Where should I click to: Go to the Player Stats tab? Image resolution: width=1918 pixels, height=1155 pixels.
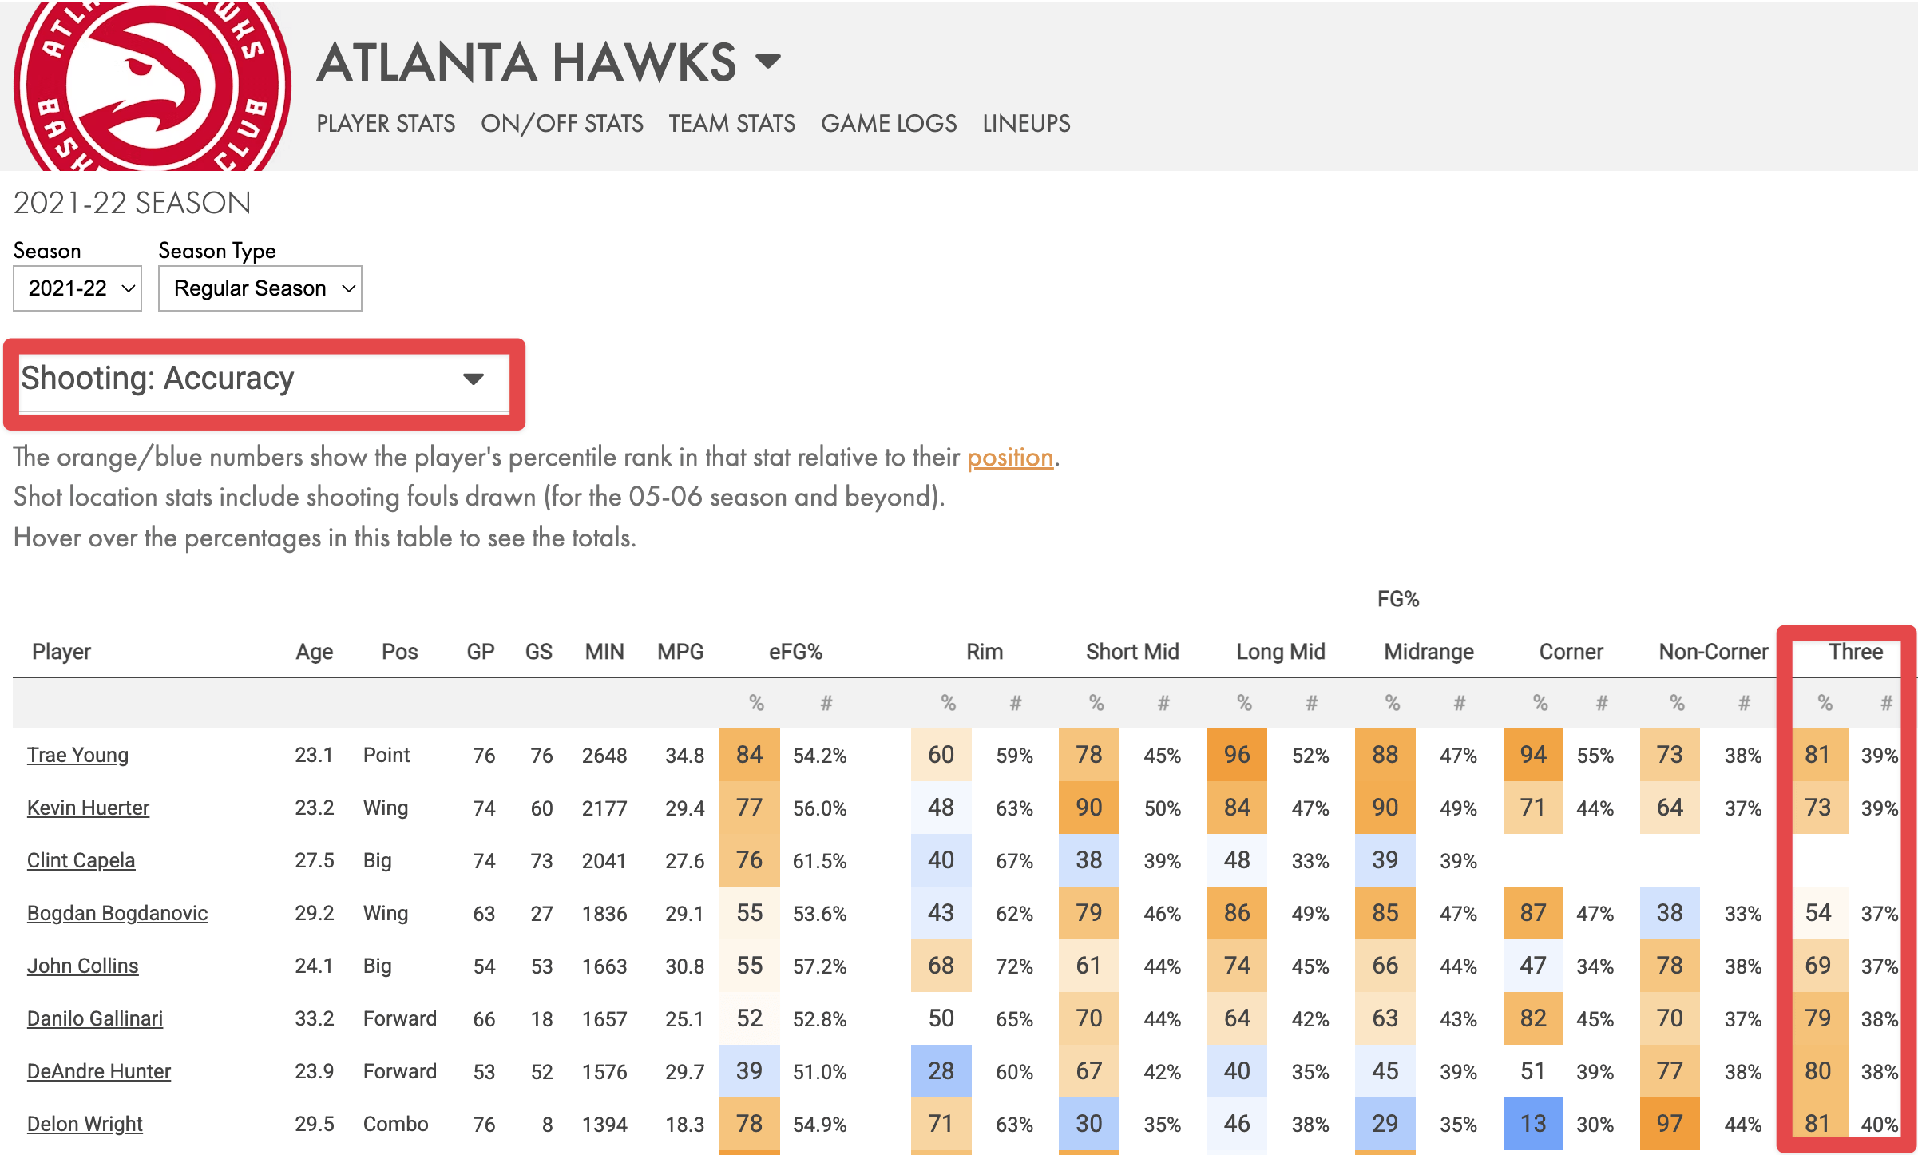point(386,124)
